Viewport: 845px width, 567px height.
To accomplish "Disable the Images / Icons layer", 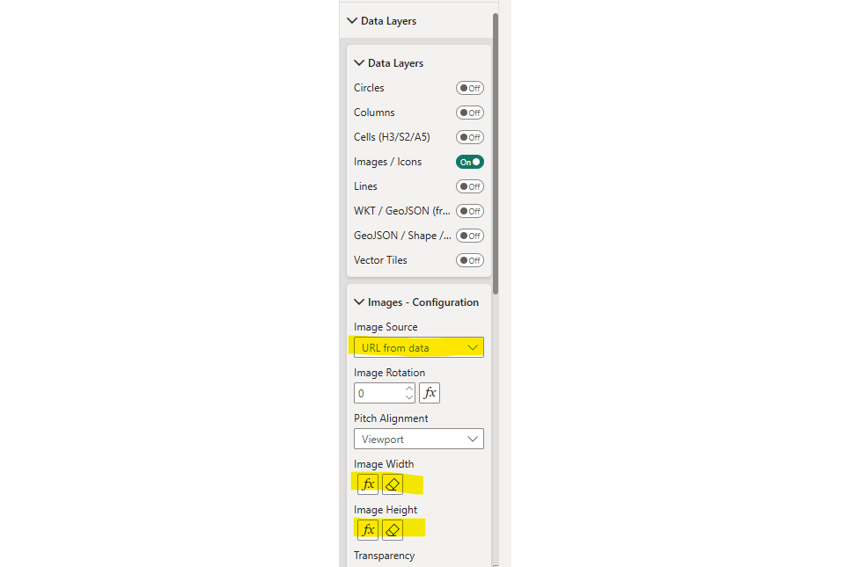I will [x=469, y=162].
